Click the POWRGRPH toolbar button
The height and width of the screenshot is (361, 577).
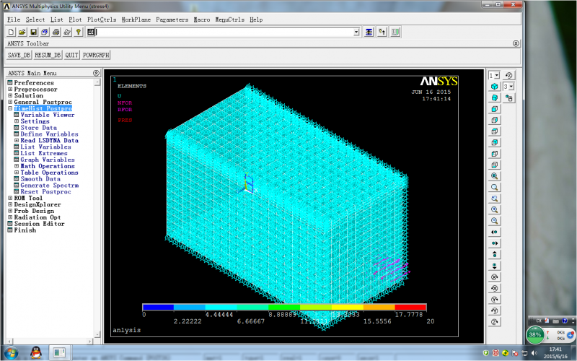pos(96,55)
